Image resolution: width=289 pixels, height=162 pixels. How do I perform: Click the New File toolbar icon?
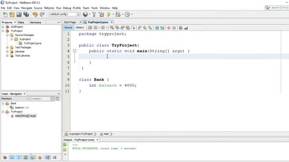pyautogui.click(x=5, y=14)
